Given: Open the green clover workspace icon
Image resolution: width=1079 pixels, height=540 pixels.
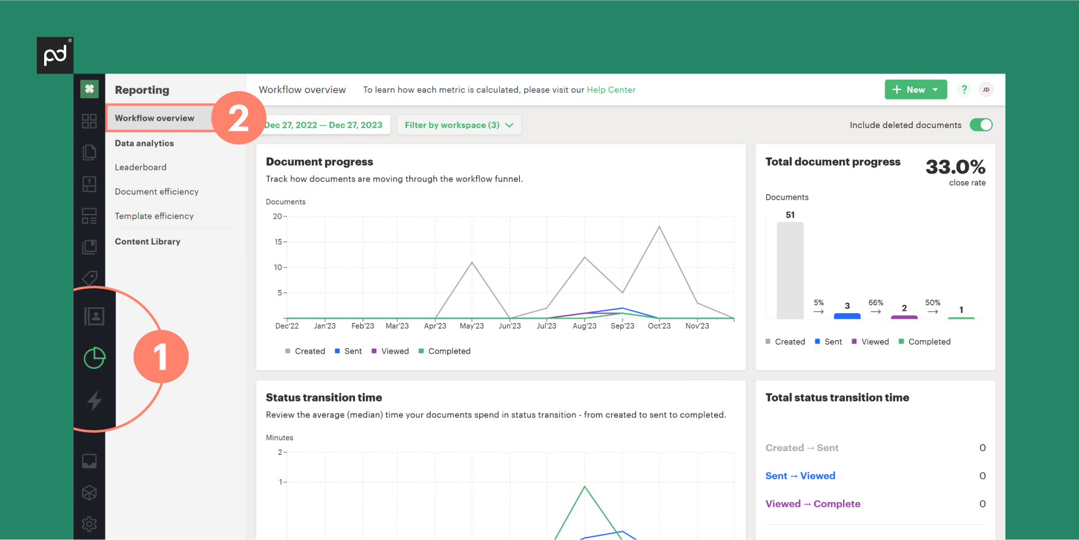Looking at the screenshot, I should [x=90, y=89].
